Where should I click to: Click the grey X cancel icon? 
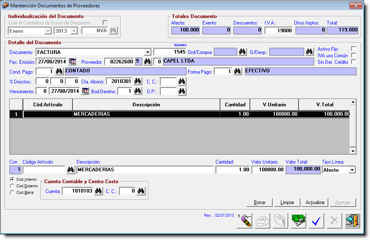tap(334, 221)
